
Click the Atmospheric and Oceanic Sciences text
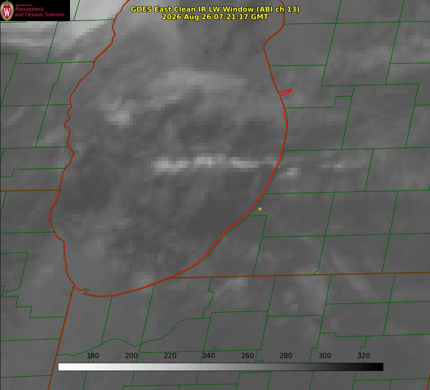pyautogui.click(x=39, y=12)
